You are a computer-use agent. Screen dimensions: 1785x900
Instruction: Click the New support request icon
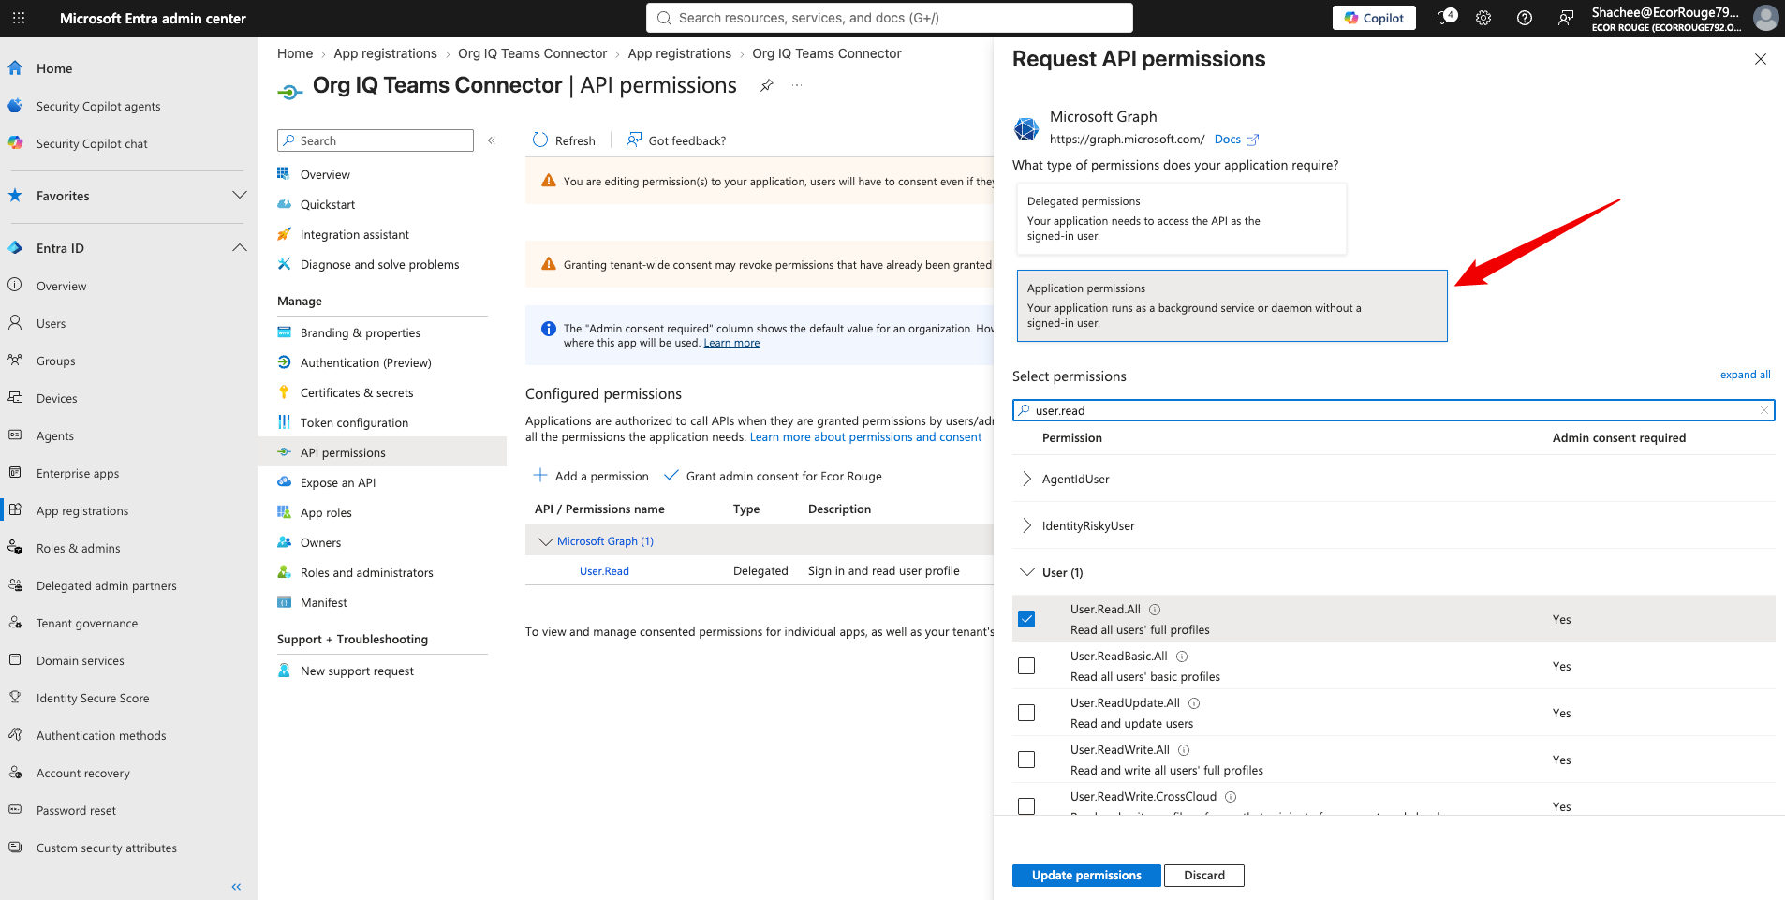point(284,670)
